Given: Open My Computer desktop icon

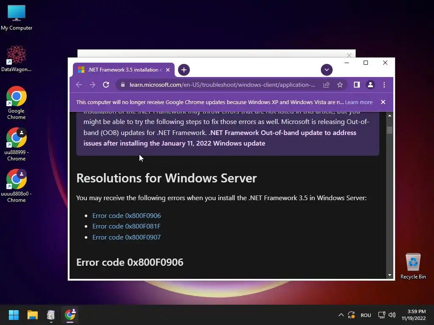Looking at the screenshot, I should tap(17, 18).
